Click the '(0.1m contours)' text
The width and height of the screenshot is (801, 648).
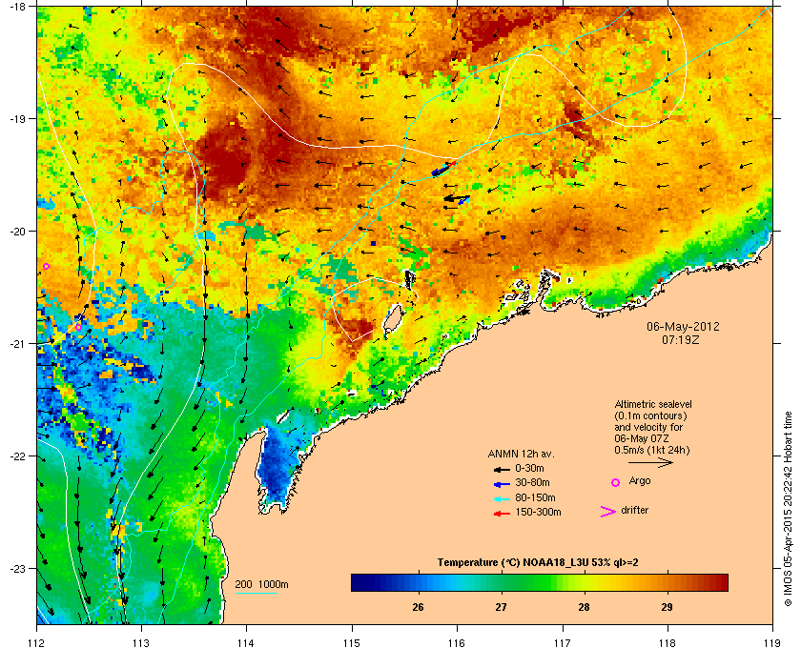(x=650, y=415)
